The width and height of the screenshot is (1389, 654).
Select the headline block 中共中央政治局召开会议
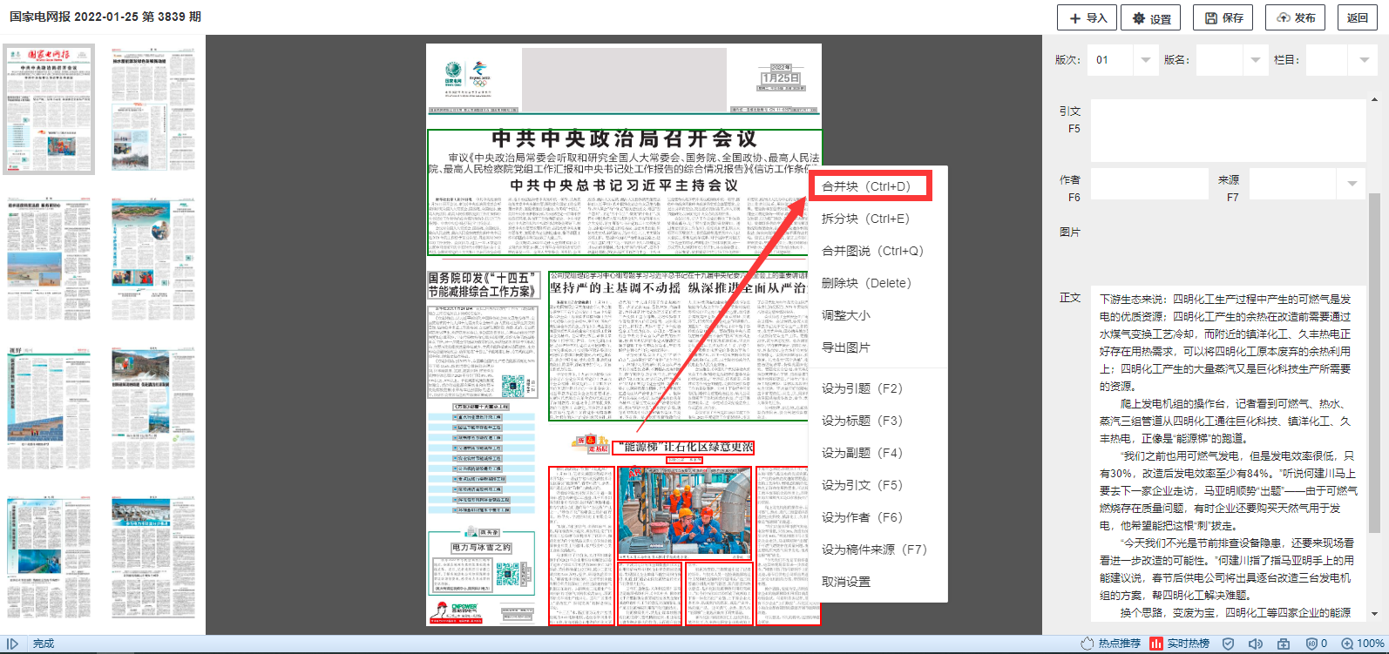624,138
